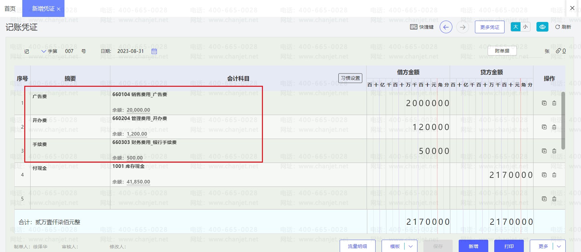Viewport: 581px width, 252px height.
Task: Select large (大) font size
Action: click(516, 27)
